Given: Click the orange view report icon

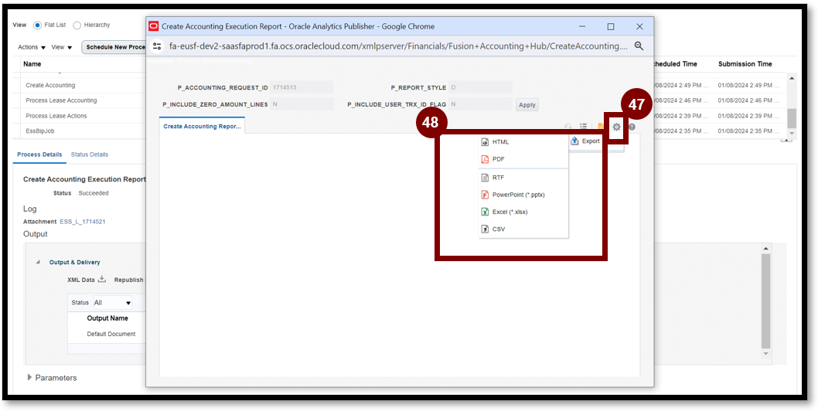Looking at the screenshot, I should click(x=600, y=126).
